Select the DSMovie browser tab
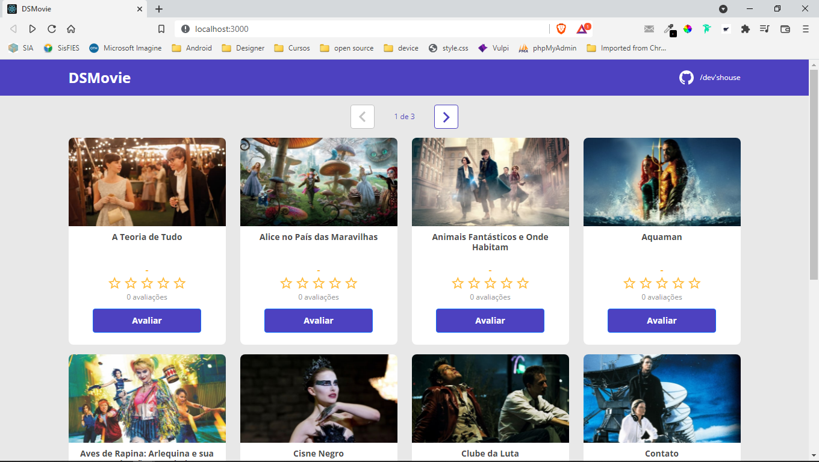This screenshot has width=819, height=462. (x=72, y=9)
